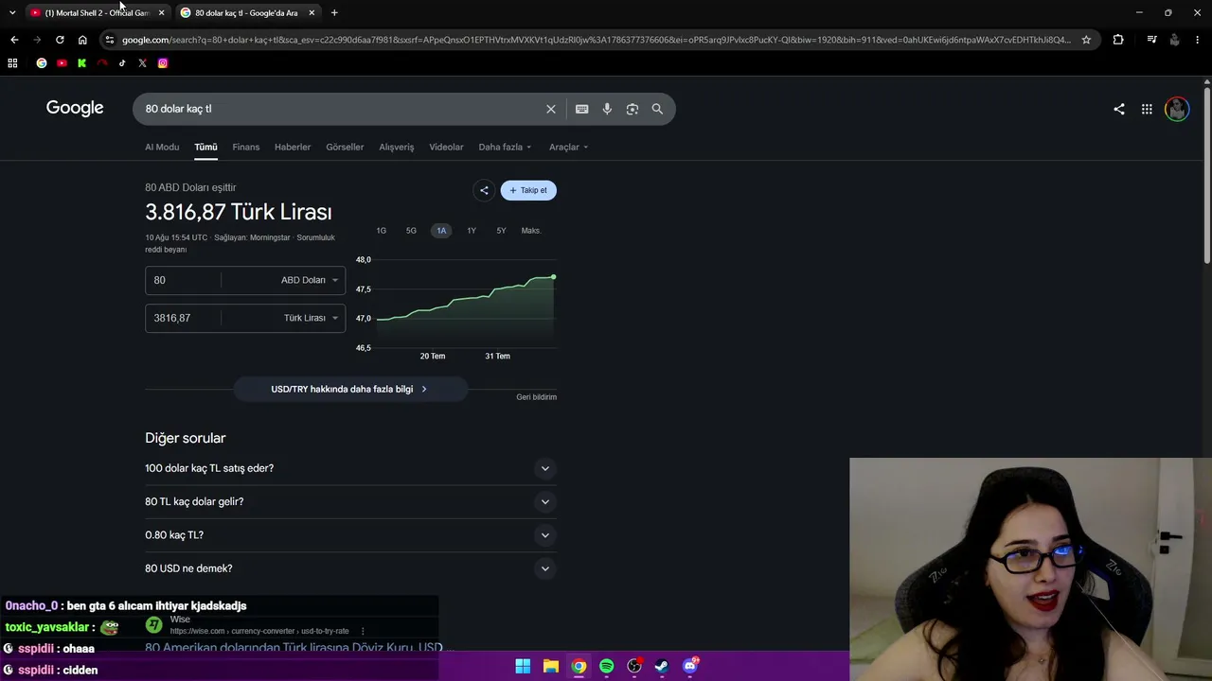Image resolution: width=1212 pixels, height=681 pixels.
Task: Select the 1A chart range
Action: click(441, 231)
